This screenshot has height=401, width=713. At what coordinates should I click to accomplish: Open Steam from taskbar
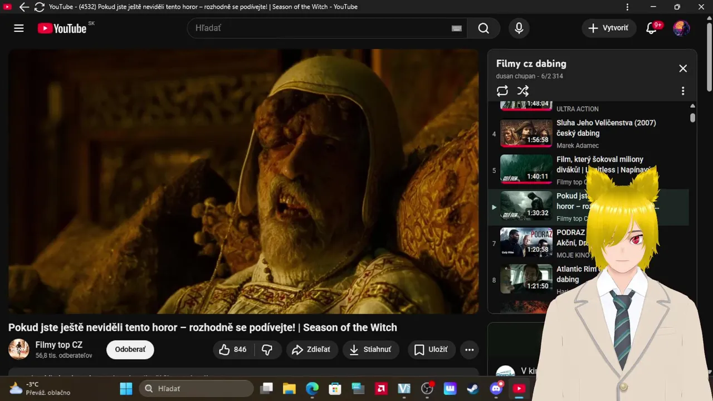tap(472, 389)
